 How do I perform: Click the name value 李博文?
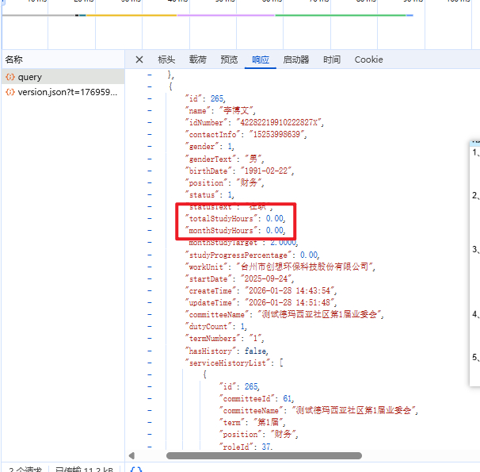tap(236, 110)
